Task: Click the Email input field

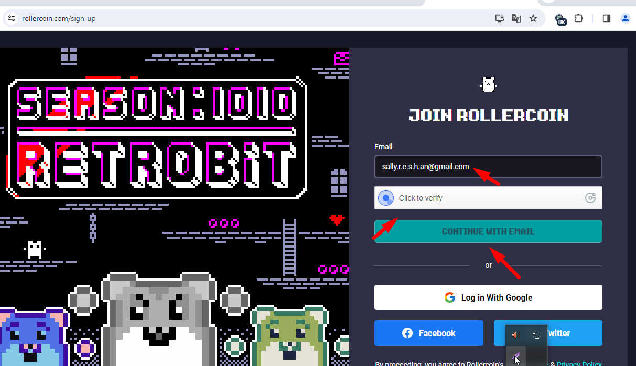Action: tap(488, 167)
